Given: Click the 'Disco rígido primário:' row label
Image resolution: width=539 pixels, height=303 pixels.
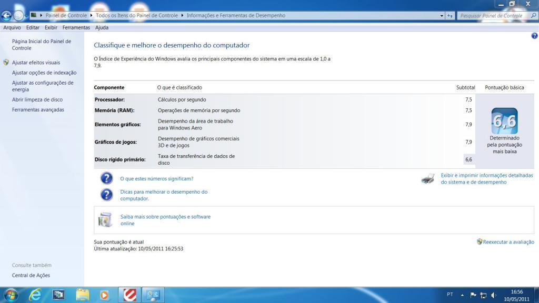Looking at the screenshot, I should (x=120, y=159).
